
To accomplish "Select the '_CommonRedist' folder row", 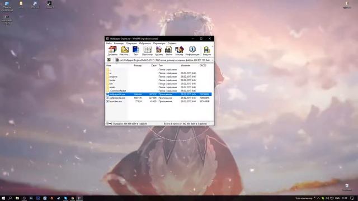I will 159,90.
